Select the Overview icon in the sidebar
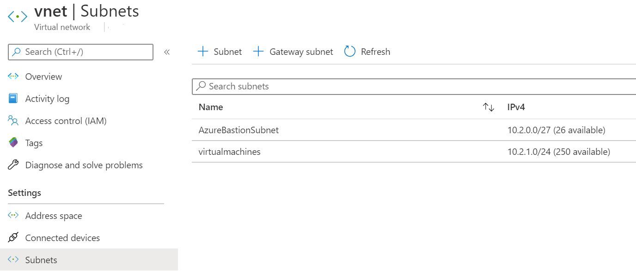Viewport: 636px width, 271px height. pyautogui.click(x=13, y=76)
